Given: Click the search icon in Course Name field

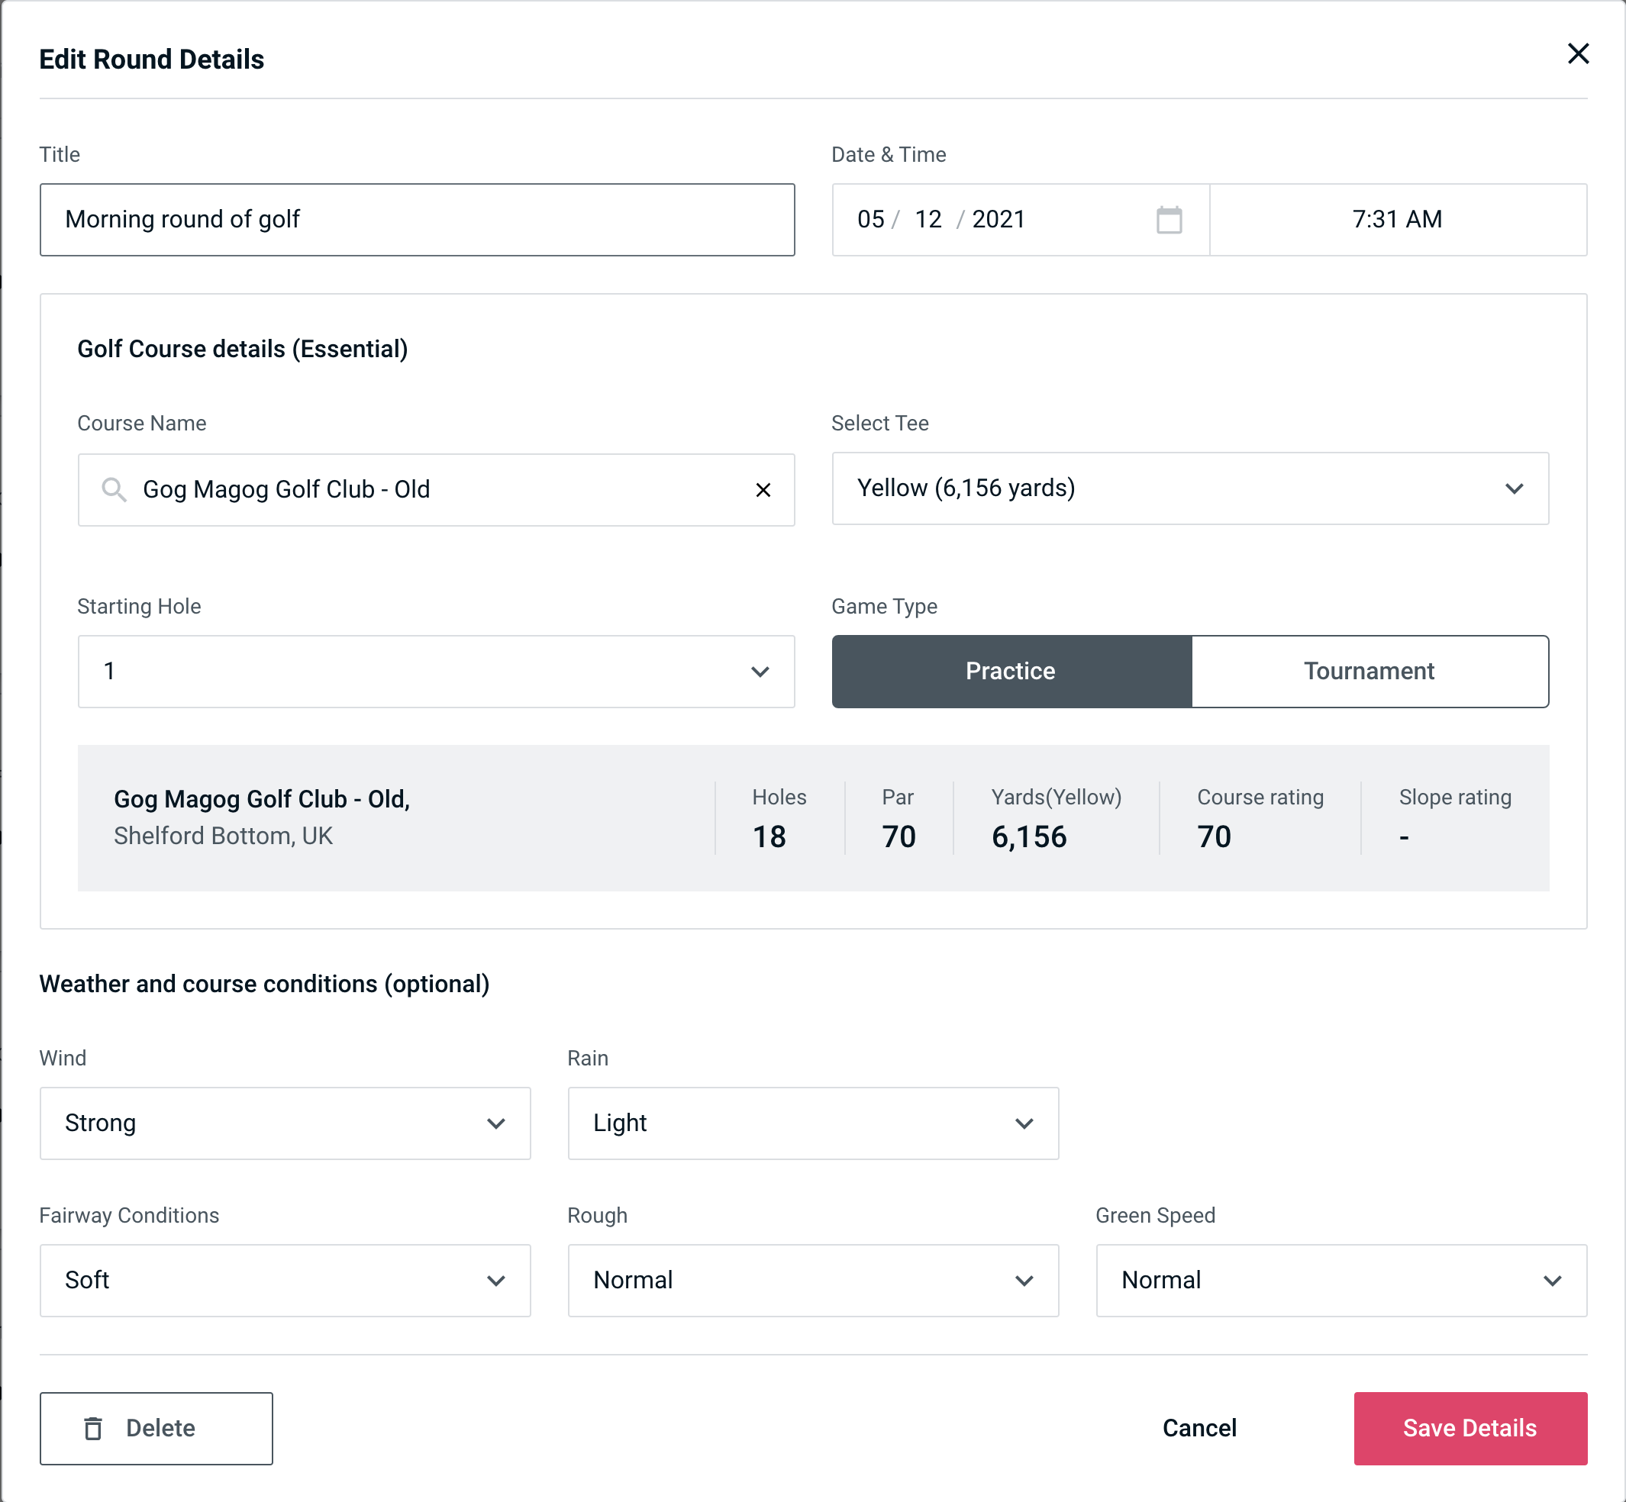Looking at the screenshot, I should pos(113,488).
